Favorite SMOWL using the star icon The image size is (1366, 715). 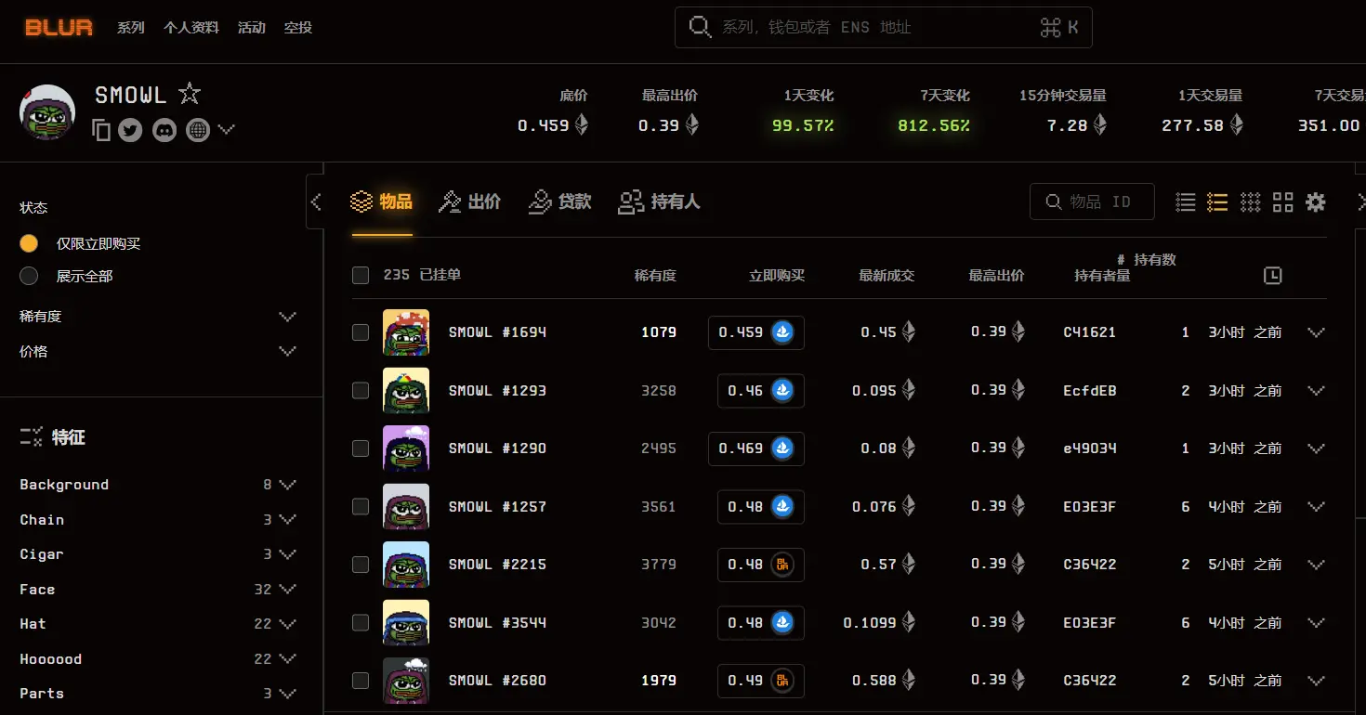tap(189, 93)
